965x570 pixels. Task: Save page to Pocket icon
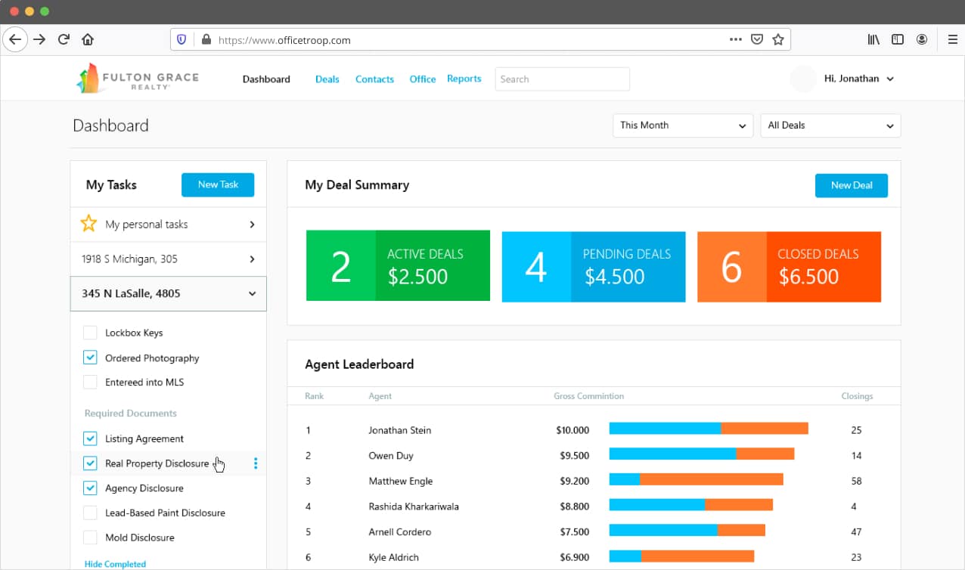756,39
